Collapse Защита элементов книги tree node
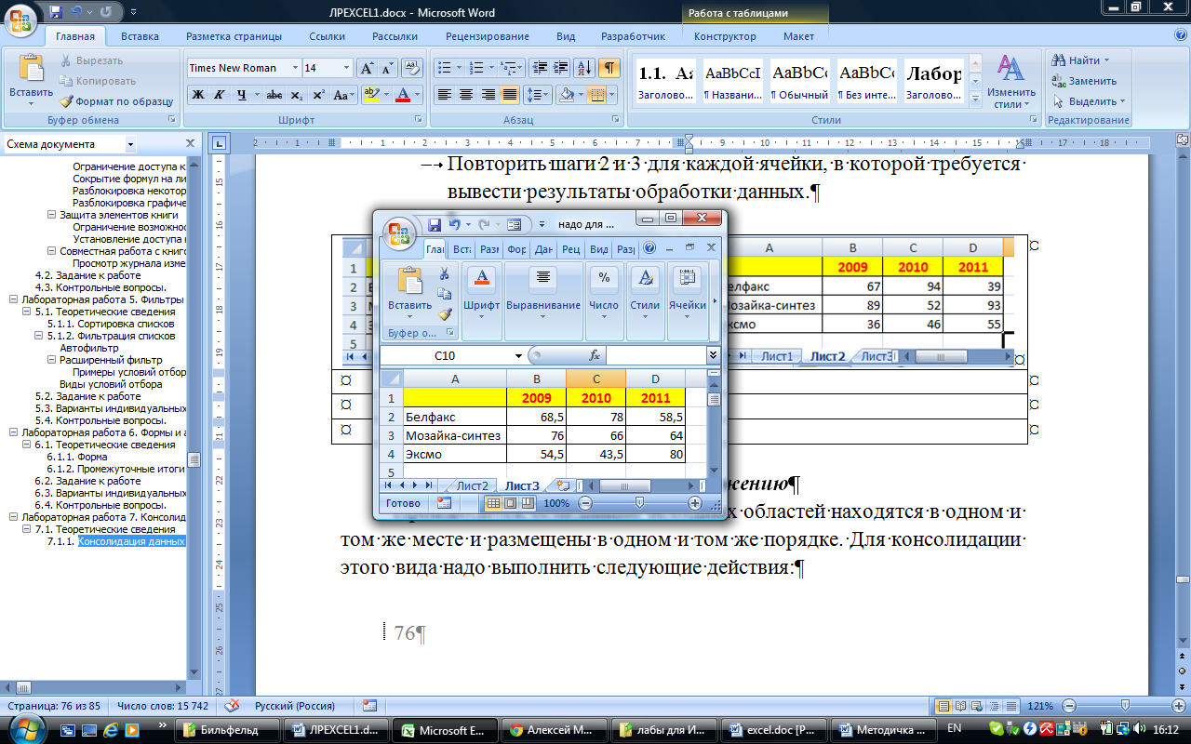The width and height of the screenshot is (1191, 744). [x=52, y=215]
